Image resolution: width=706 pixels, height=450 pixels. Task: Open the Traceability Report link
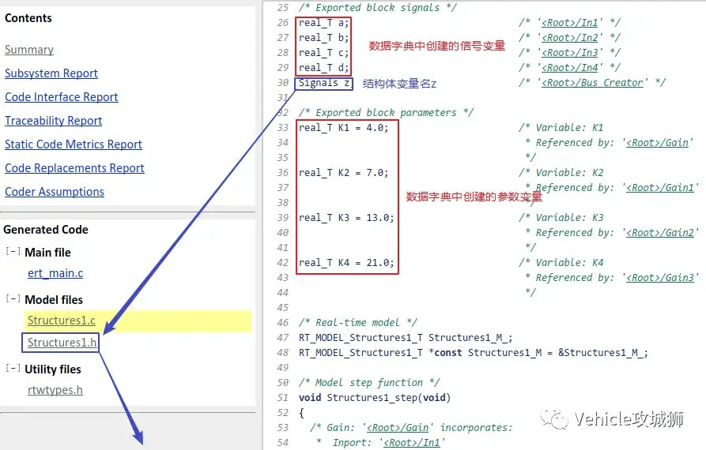coord(53,121)
